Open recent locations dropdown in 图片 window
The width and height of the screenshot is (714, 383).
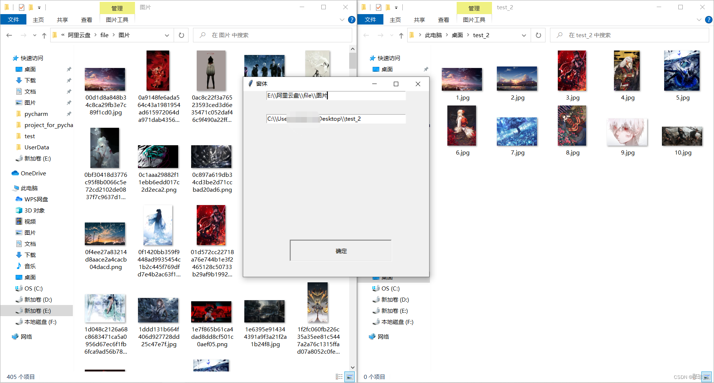(x=35, y=35)
